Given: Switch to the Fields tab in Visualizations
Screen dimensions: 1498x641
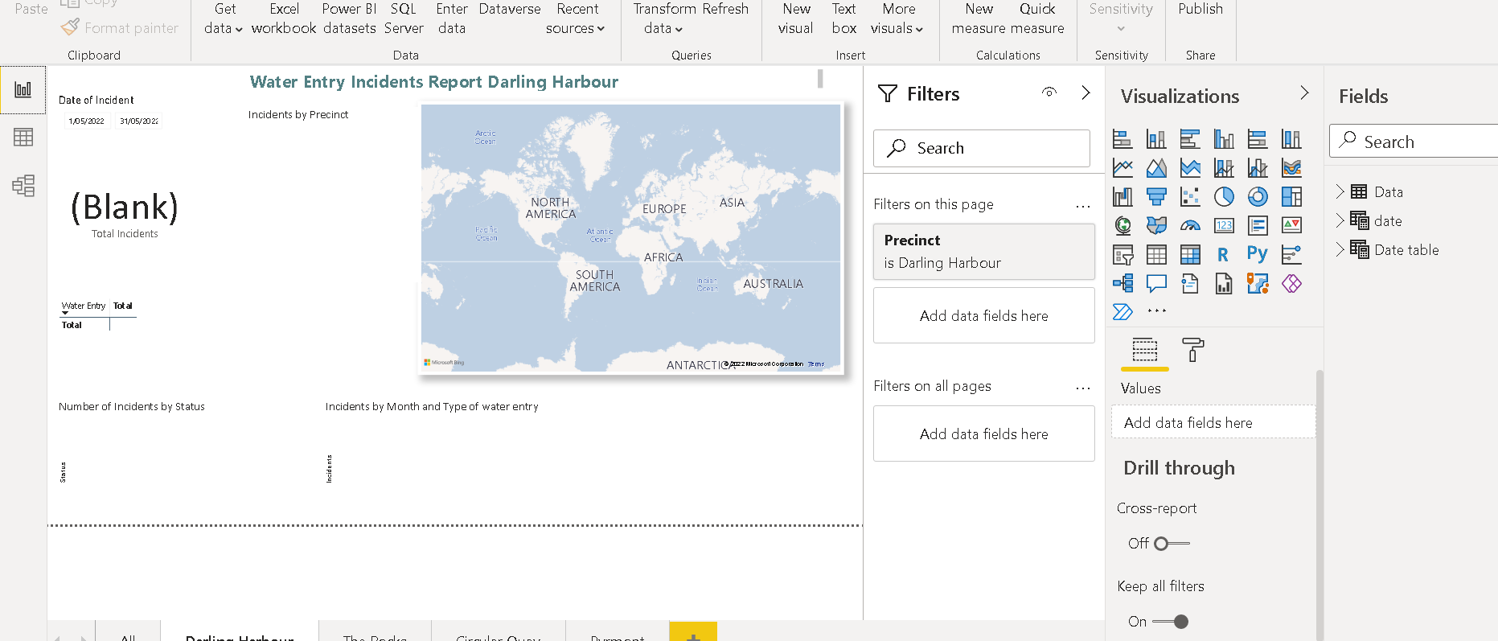Looking at the screenshot, I should (1145, 351).
